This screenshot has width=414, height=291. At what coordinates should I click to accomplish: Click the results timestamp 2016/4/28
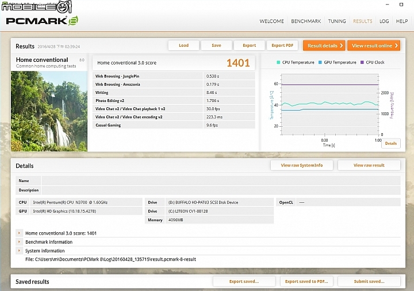click(59, 47)
